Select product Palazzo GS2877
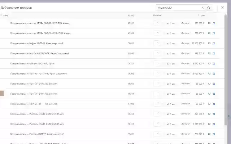Image resolution: width=231 pixels, height=144 pixels. (37, 134)
